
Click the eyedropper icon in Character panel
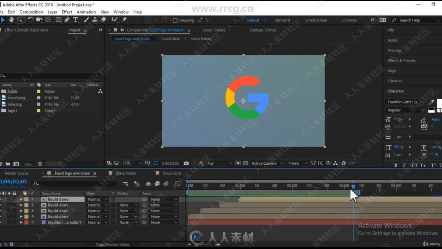tap(431, 102)
